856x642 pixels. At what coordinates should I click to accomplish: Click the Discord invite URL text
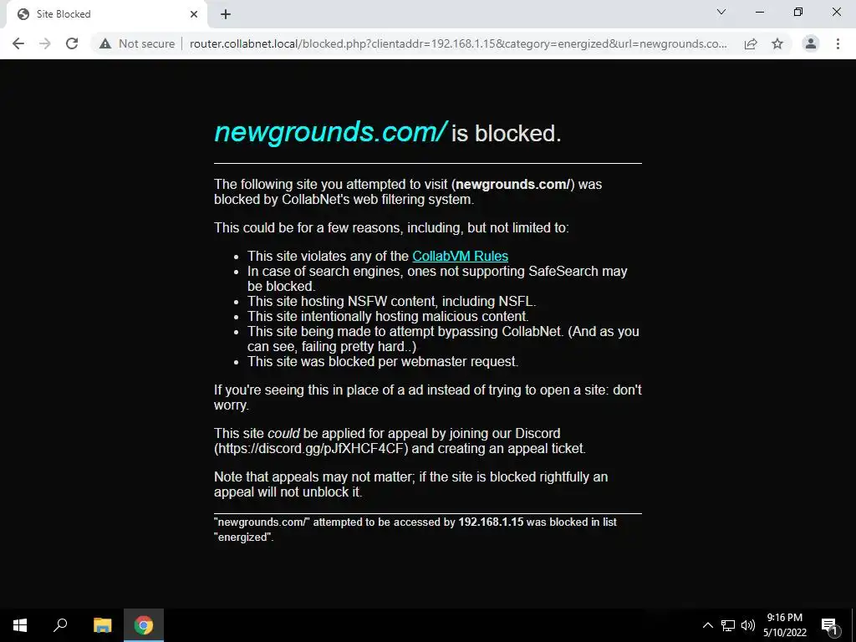pyautogui.click(x=313, y=449)
